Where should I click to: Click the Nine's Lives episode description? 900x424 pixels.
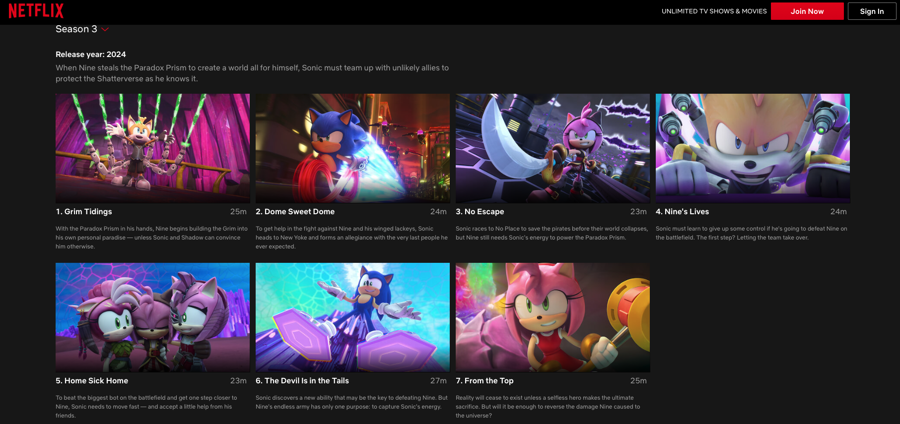[752, 233]
